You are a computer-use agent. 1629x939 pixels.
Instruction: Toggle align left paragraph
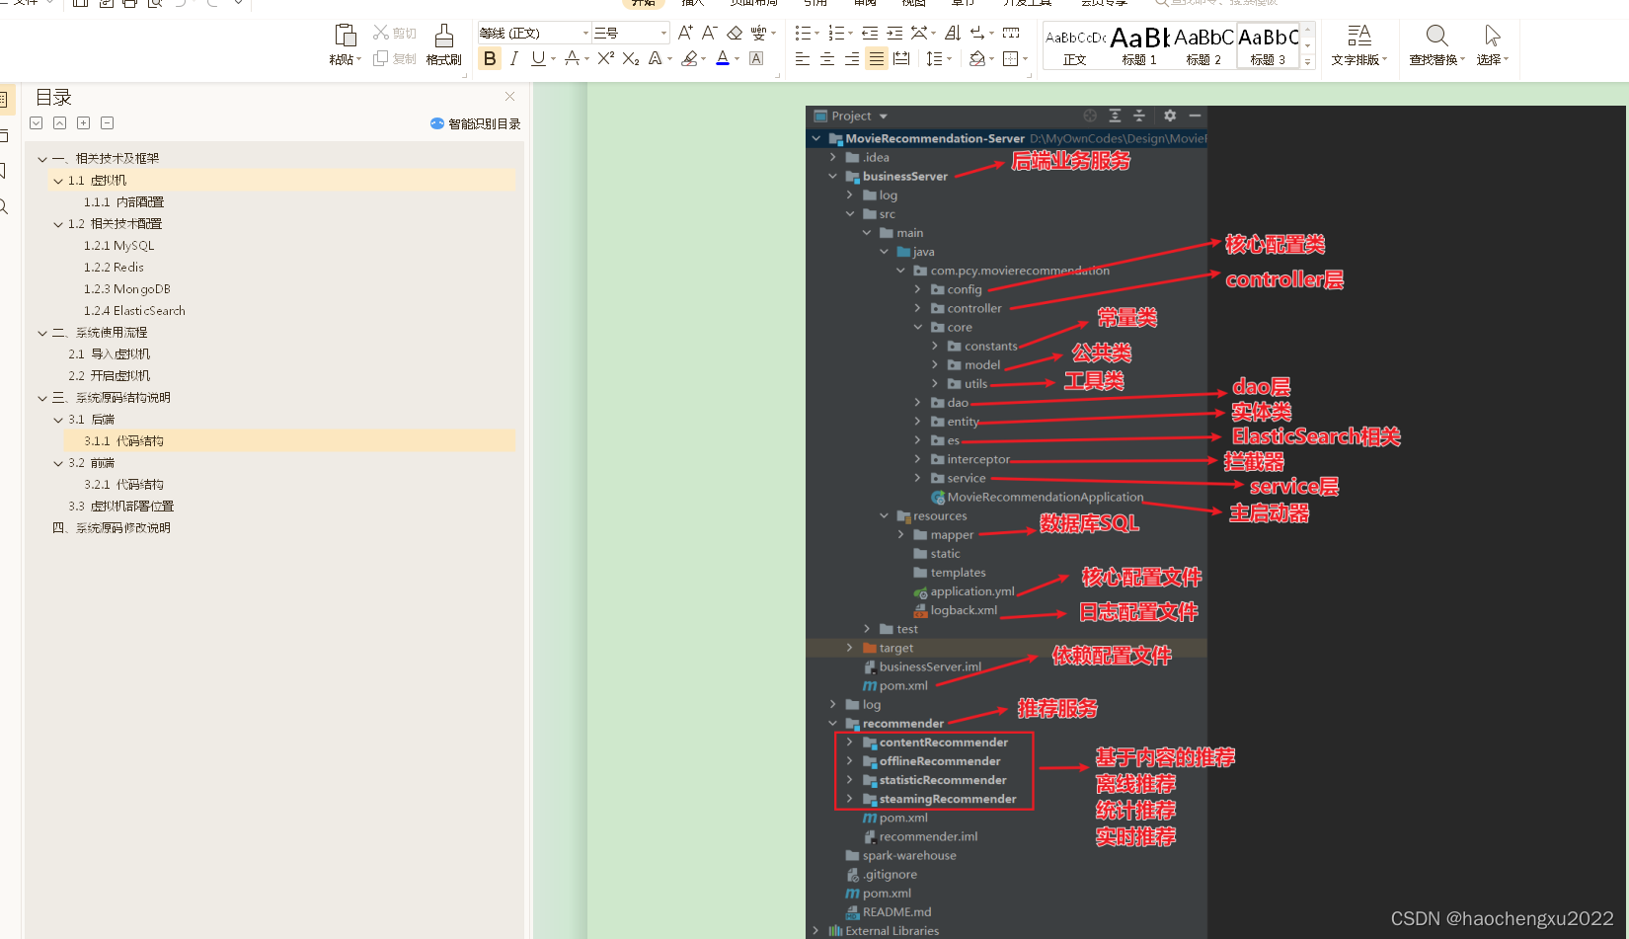[803, 59]
